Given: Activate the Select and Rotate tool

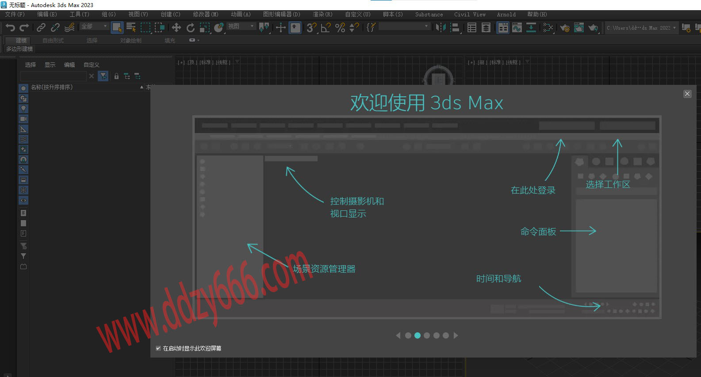Looking at the screenshot, I should [x=191, y=28].
